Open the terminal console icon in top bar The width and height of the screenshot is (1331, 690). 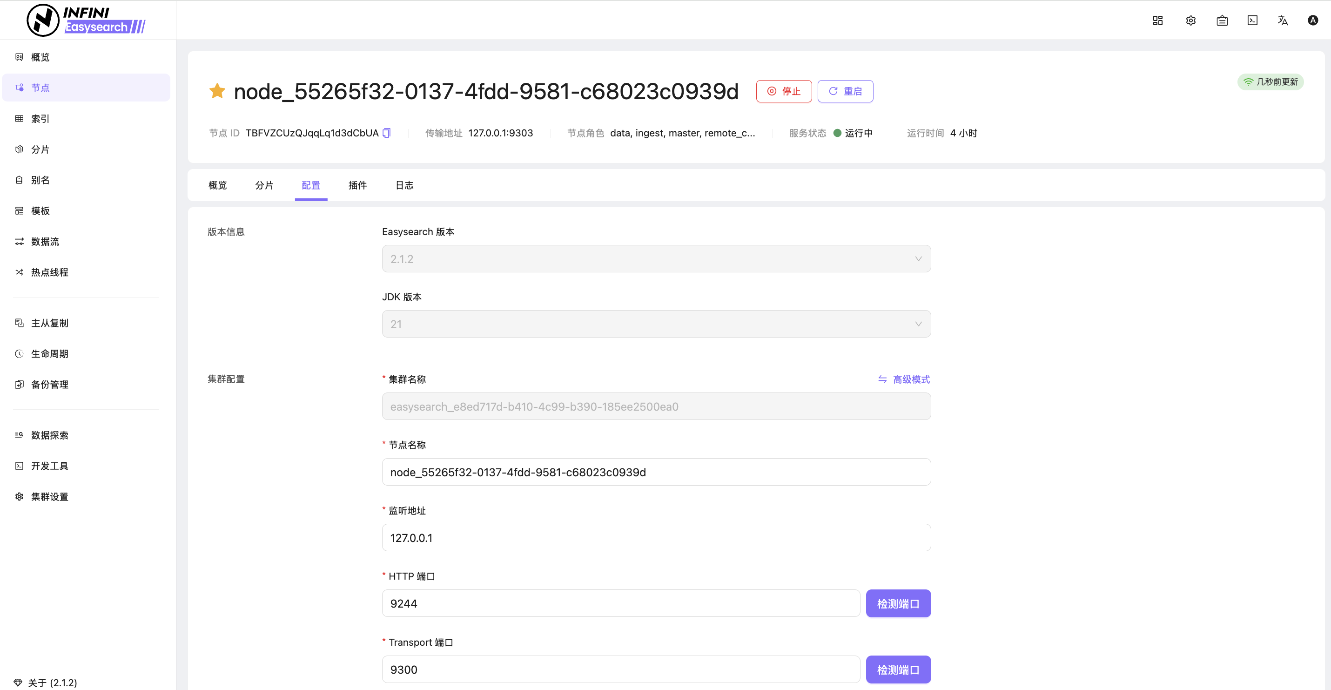pyautogui.click(x=1252, y=20)
